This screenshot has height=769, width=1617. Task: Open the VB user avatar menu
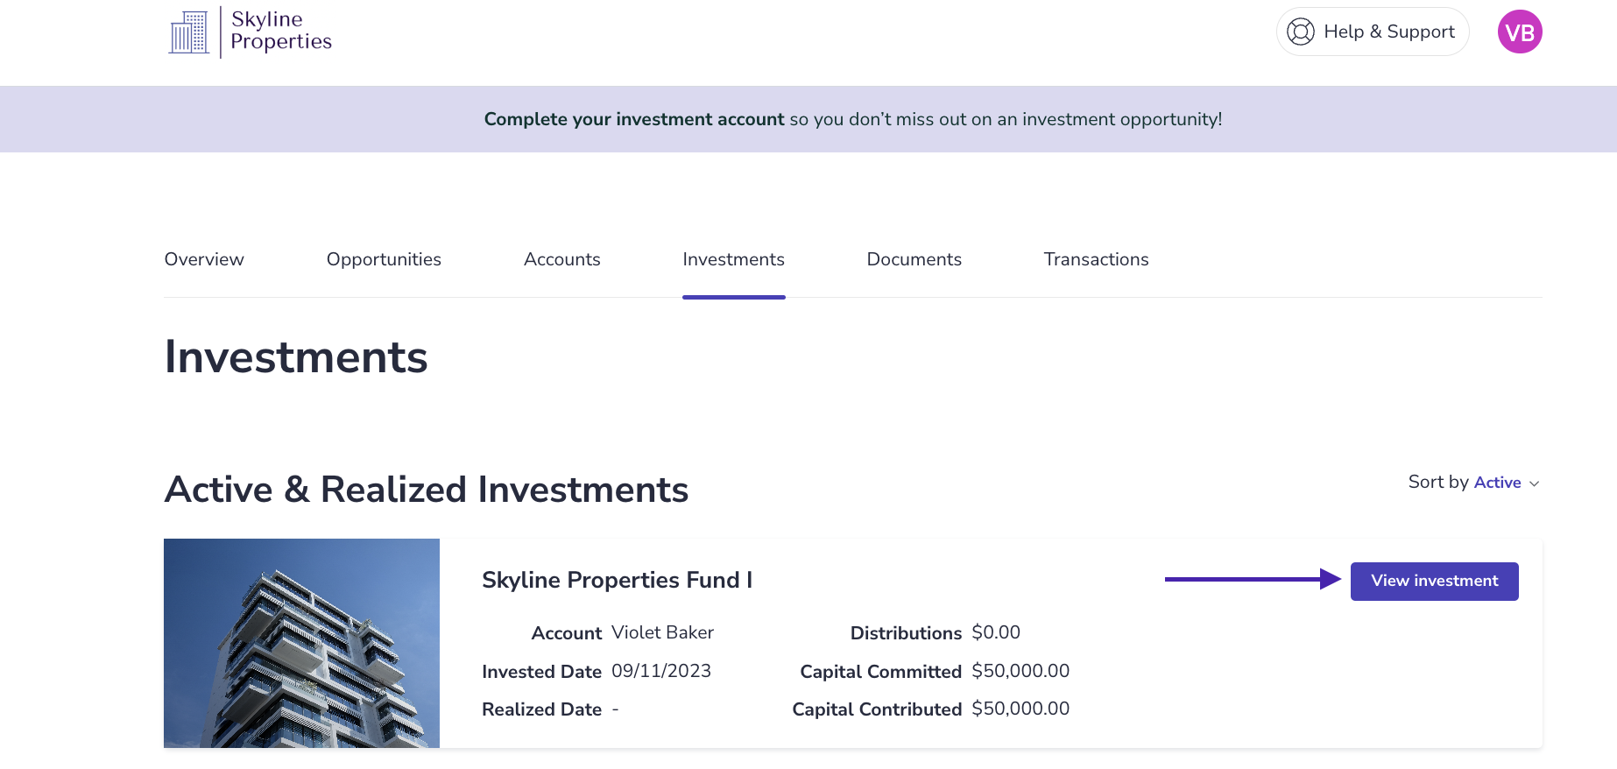tap(1520, 32)
